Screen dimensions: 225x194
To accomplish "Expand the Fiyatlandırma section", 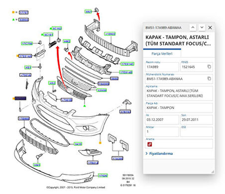I will (159, 154).
